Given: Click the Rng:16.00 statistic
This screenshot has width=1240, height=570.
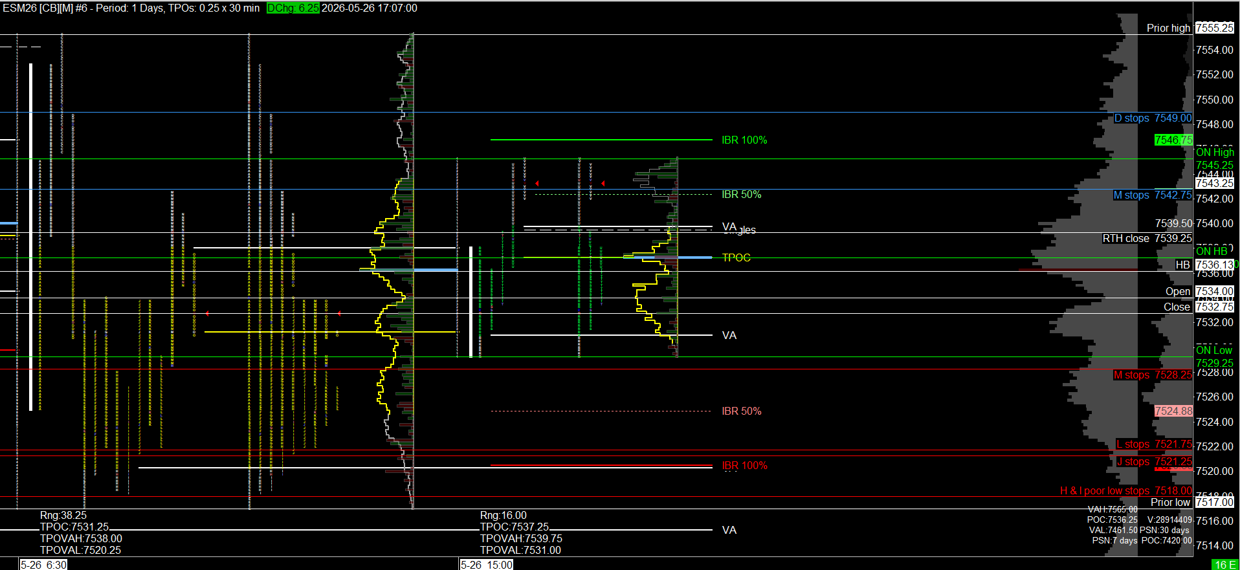Looking at the screenshot, I should point(503,516).
